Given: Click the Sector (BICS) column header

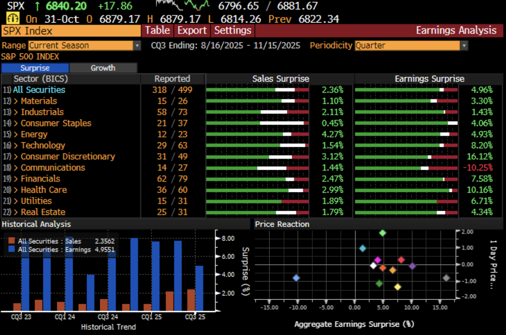Looking at the screenshot, I should 41,79.
